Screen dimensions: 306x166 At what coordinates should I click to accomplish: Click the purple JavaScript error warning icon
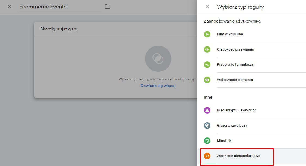pyautogui.click(x=207, y=110)
